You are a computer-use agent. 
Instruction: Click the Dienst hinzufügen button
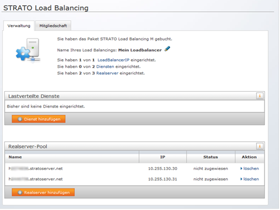pyautogui.click(x=38, y=119)
